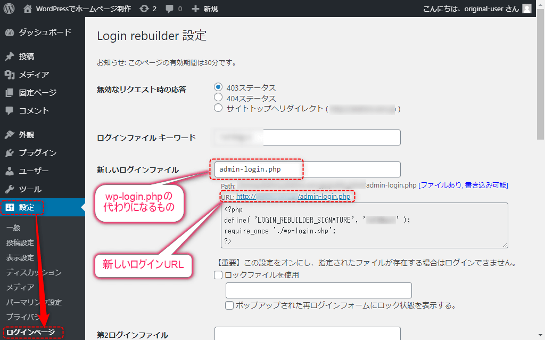Click the ツール wrench icon

tap(10, 189)
